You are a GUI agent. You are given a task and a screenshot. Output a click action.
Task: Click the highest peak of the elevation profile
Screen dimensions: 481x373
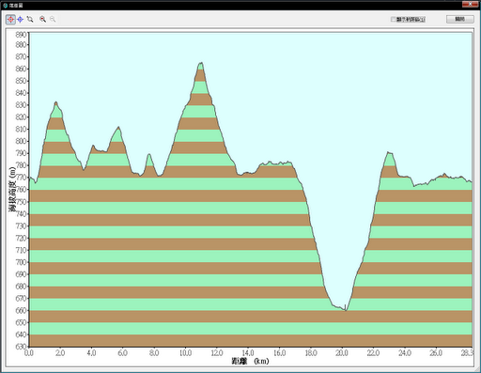click(201, 63)
